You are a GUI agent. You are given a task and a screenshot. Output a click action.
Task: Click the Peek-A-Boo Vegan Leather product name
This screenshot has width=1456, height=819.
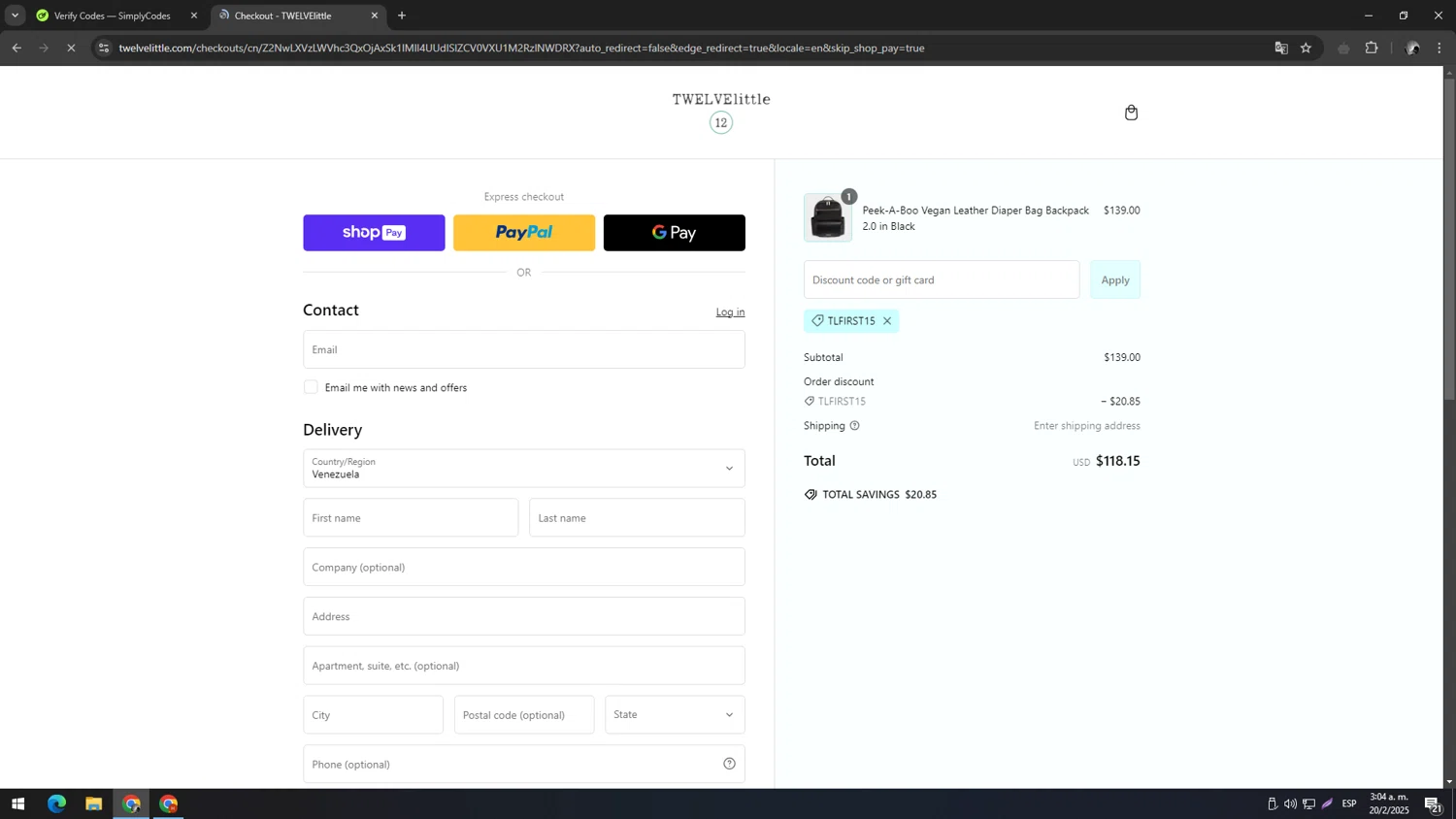point(976,218)
